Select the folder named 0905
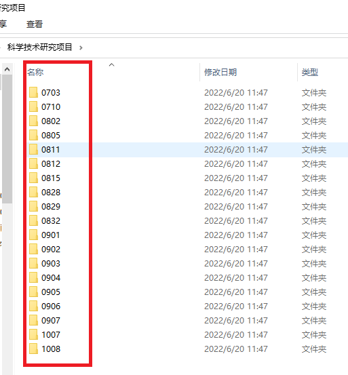The image size is (348, 375). point(51,292)
